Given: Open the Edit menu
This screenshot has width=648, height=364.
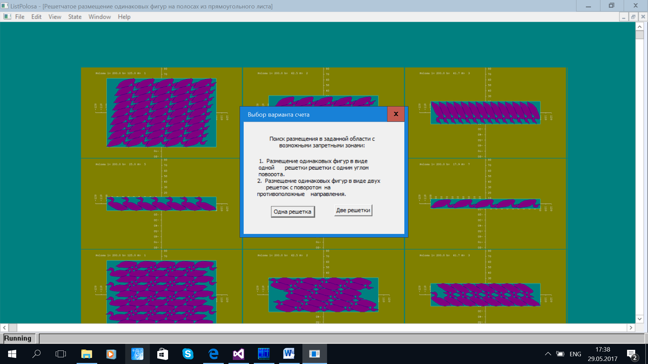Looking at the screenshot, I should coord(36,17).
